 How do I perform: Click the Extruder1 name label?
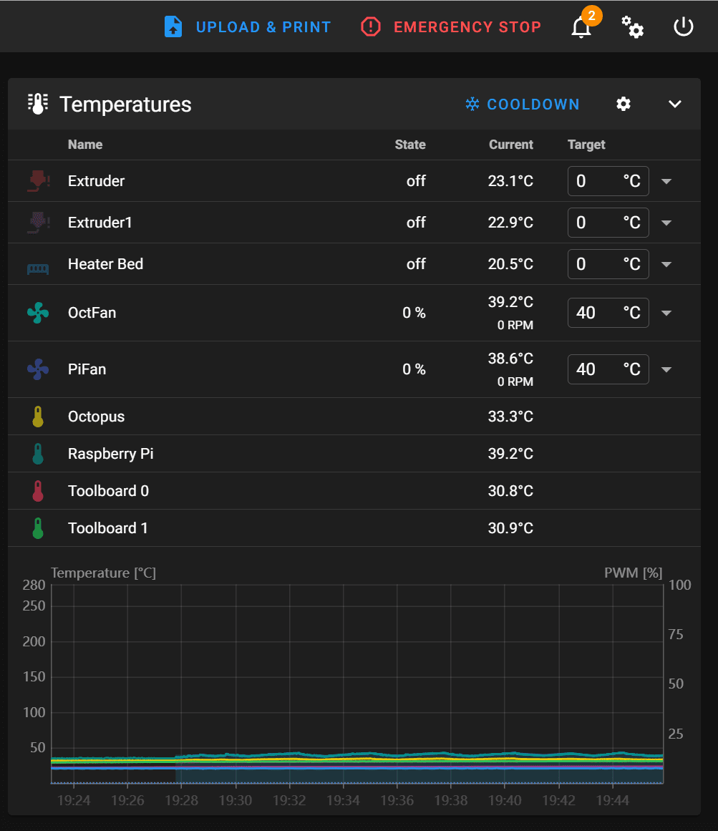pyautogui.click(x=100, y=223)
